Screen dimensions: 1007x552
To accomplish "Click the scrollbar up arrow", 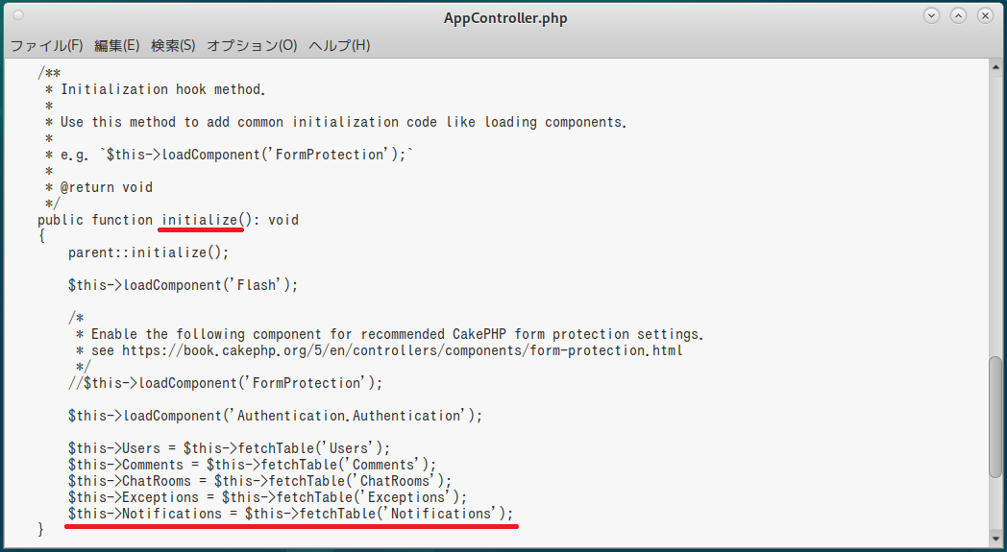I will [x=995, y=67].
